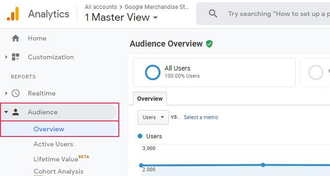
Task: Click the Analytics title text
Action: pyautogui.click(x=49, y=14)
